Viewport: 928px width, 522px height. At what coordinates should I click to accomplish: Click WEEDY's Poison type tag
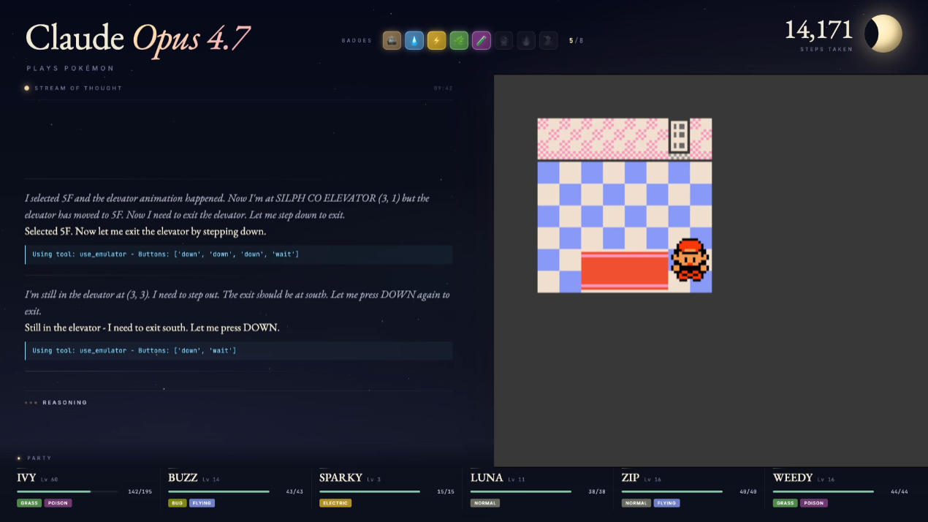tap(814, 503)
